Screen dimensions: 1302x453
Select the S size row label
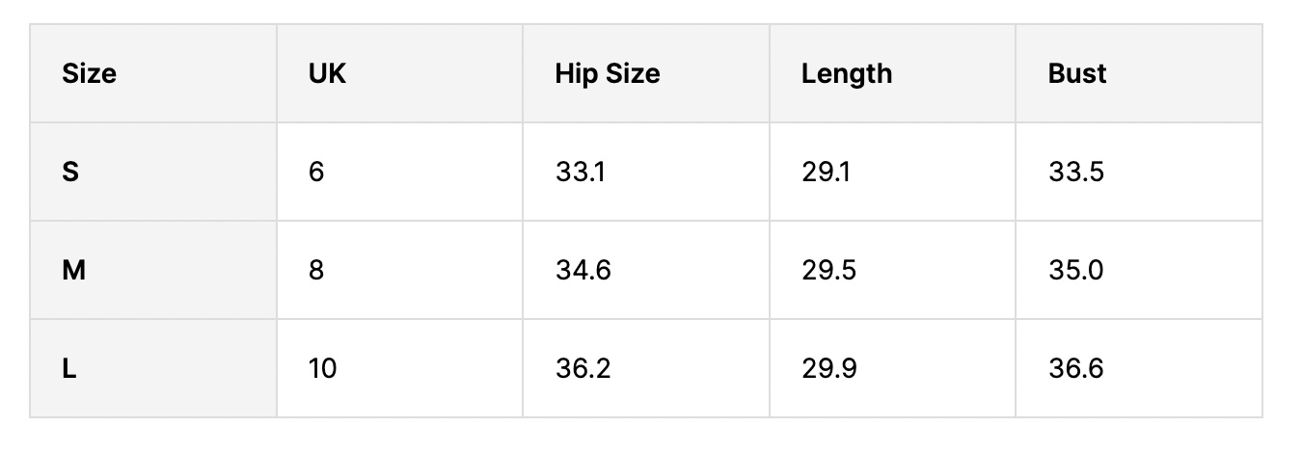[x=70, y=173]
